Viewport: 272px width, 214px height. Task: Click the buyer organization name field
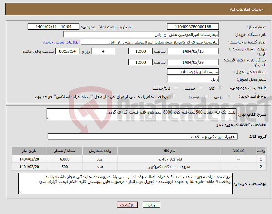(x=141, y=34)
